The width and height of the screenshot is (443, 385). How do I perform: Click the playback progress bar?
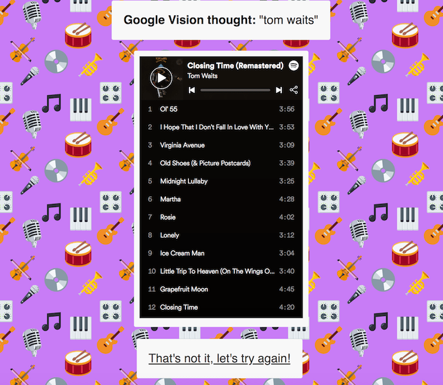(235, 90)
